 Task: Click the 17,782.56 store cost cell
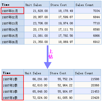62,35
